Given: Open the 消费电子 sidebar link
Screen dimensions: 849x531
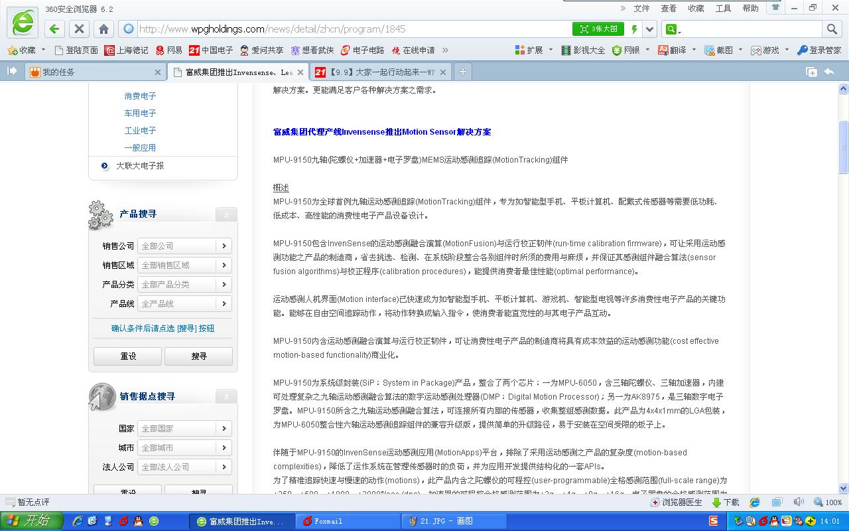Looking at the screenshot, I should click(140, 96).
